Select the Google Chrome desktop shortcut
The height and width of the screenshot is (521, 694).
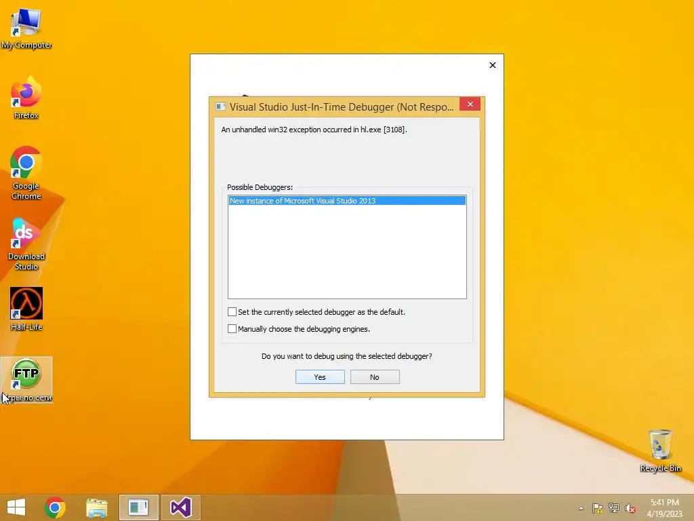26,173
